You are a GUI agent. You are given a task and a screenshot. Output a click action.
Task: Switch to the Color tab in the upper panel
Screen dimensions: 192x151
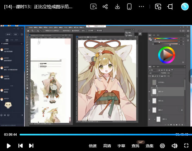(x=150, y=35)
